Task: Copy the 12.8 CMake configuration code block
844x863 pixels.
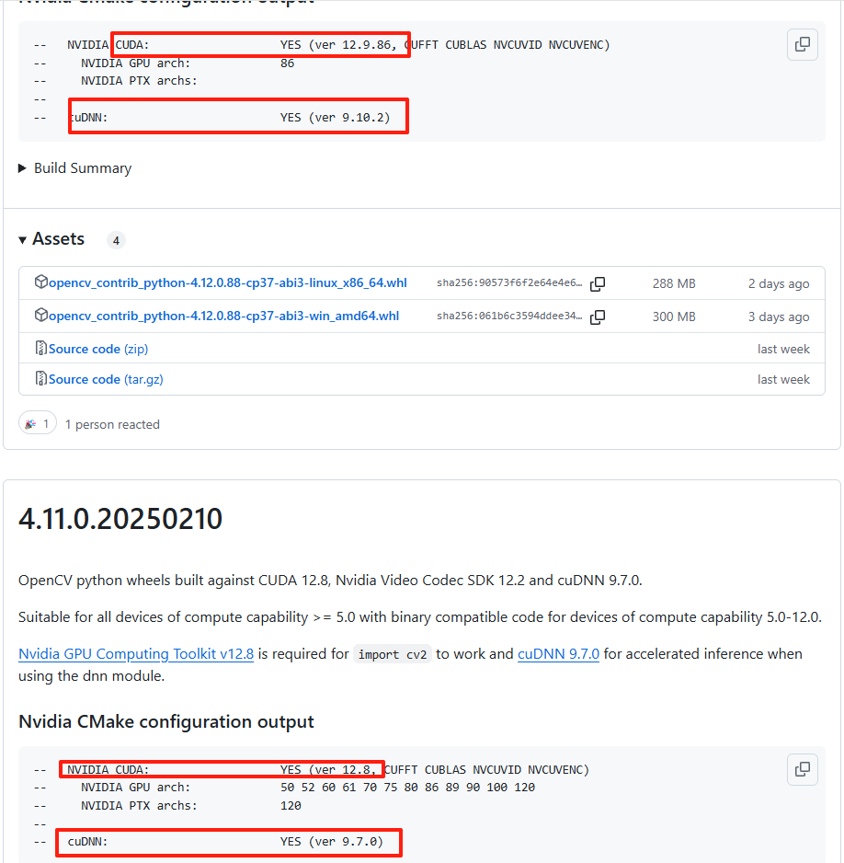Action: pyautogui.click(x=803, y=769)
